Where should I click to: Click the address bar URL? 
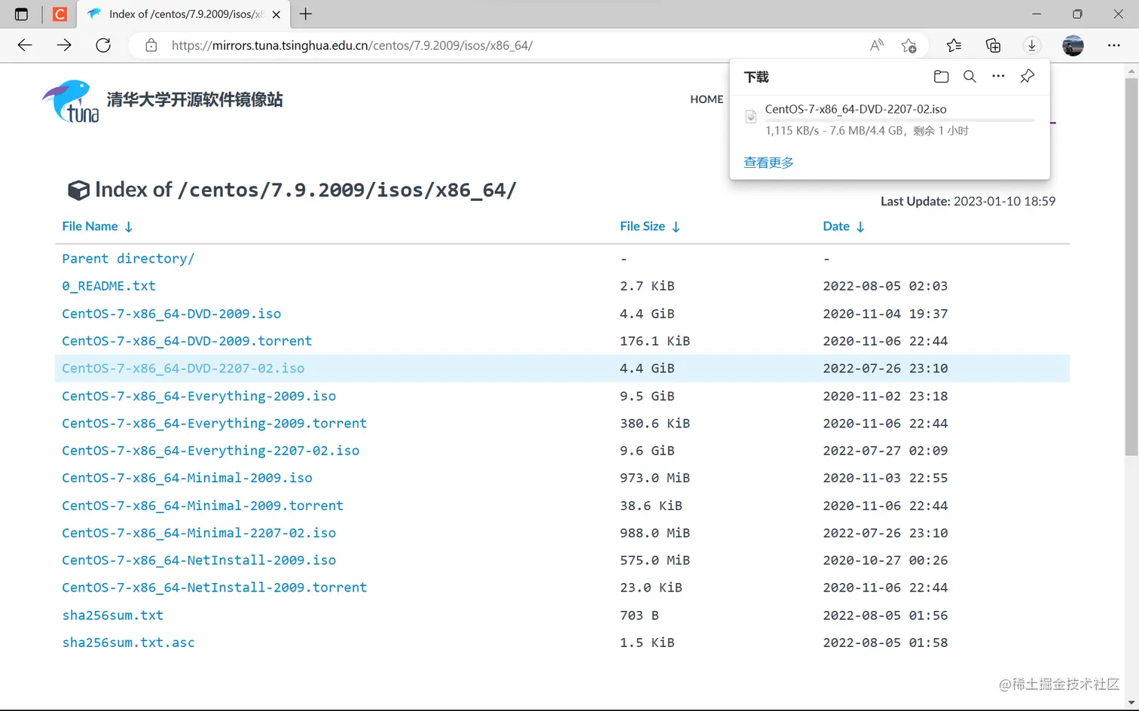coord(352,45)
